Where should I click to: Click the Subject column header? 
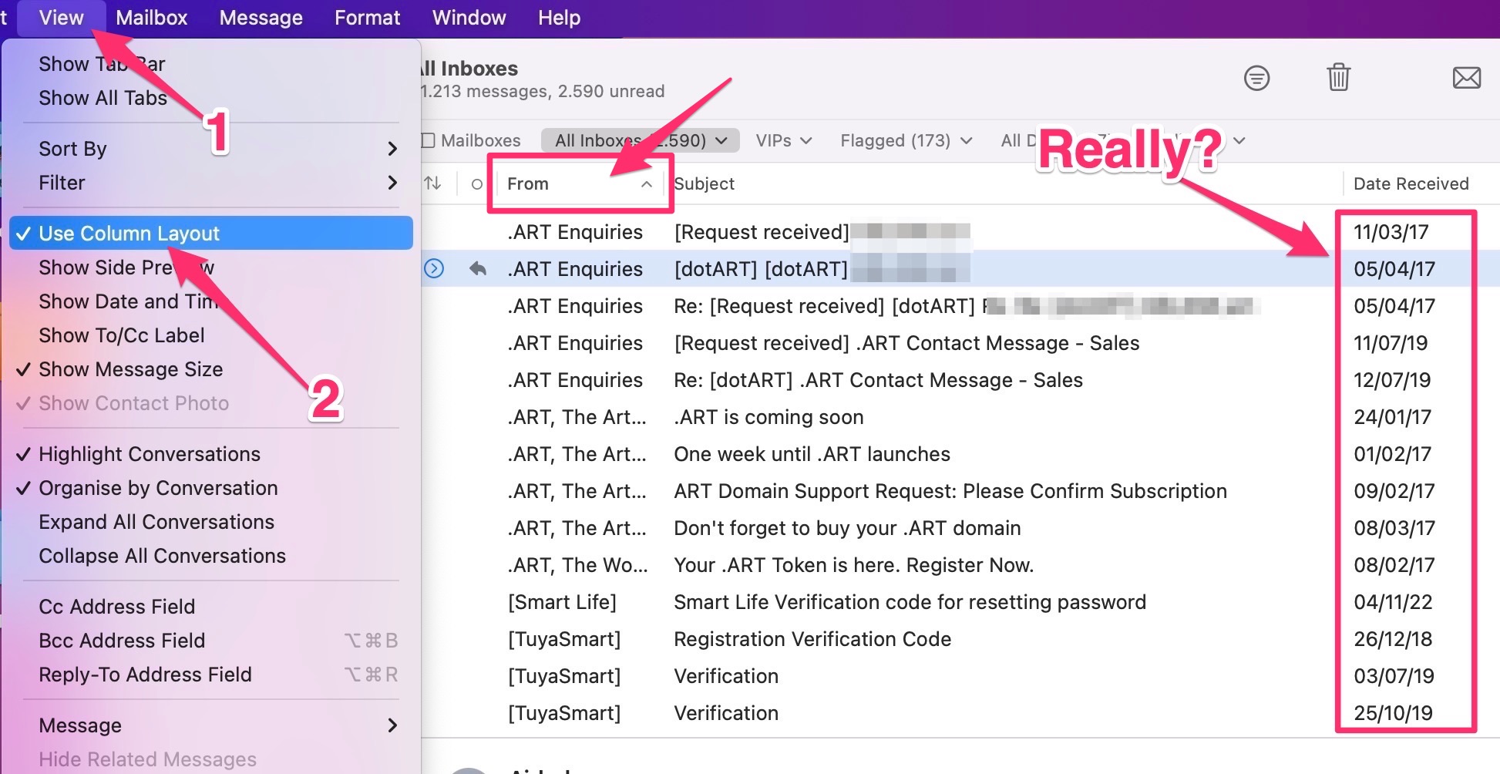(704, 183)
